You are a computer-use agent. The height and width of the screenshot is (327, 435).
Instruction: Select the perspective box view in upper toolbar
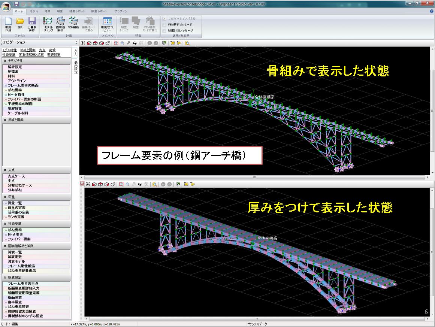point(108,43)
